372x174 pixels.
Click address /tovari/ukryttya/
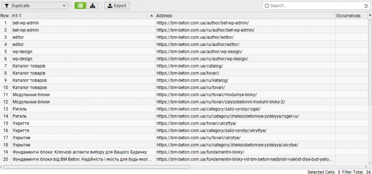click(245, 123)
